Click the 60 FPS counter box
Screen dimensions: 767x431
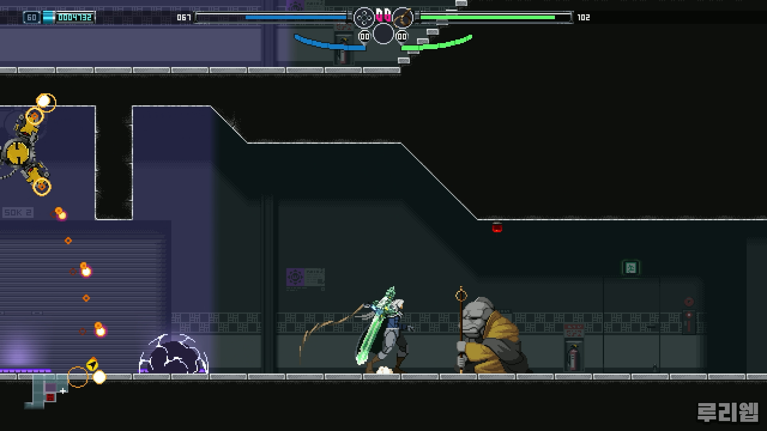coord(32,17)
